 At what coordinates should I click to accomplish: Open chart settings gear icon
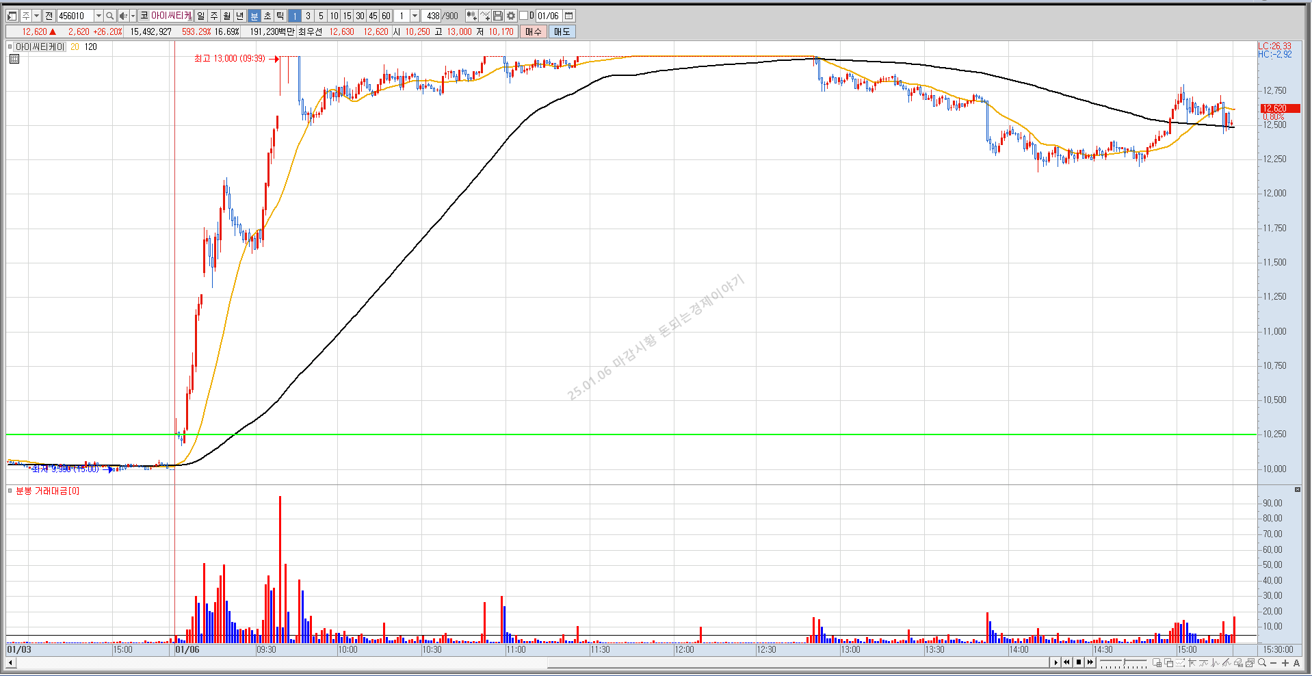click(x=511, y=16)
